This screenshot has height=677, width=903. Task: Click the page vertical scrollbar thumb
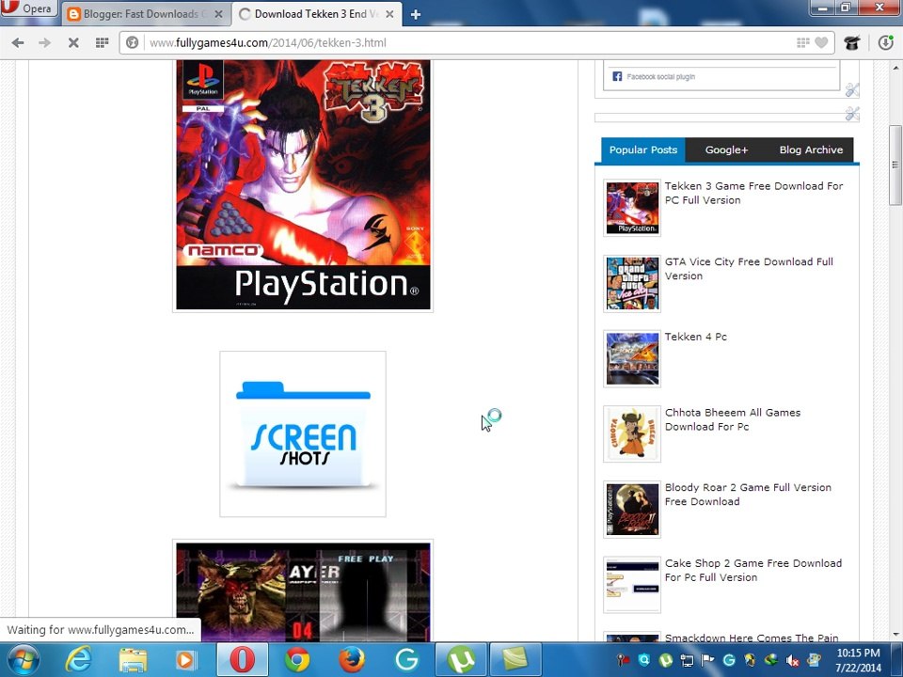tap(895, 165)
